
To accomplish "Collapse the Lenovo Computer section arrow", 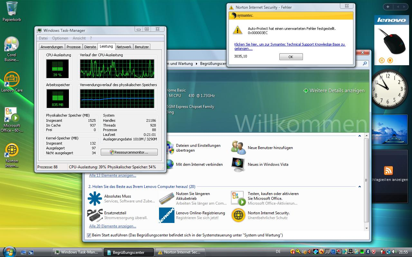I will click(x=360, y=187).
